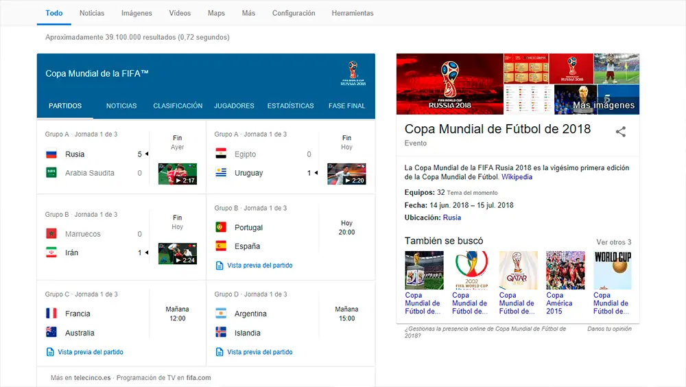The width and height of the screenshot is (686, 387).
Task: Click Ver otros 3 link
Action: [614, 242]
